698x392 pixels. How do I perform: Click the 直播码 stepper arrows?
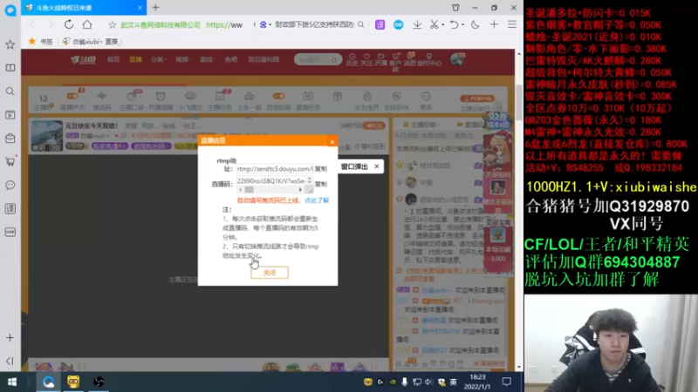pyautogui.click(x=310, y=180)
